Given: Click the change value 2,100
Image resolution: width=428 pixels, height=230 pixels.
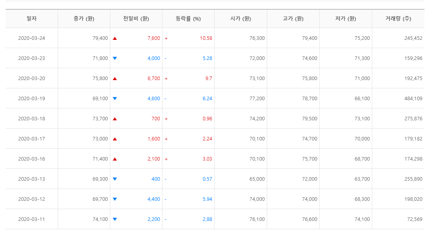Looking at the screenshot, I should coord(154,159).
